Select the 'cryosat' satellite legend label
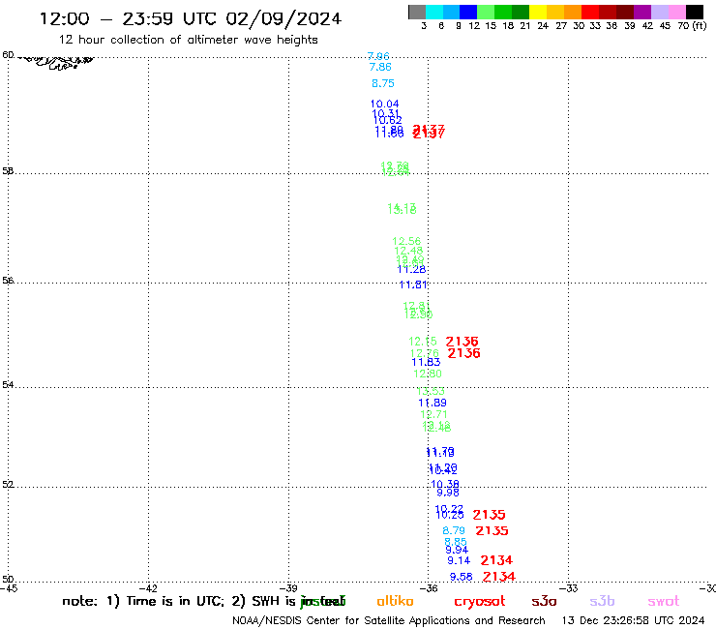 (480, 602)
